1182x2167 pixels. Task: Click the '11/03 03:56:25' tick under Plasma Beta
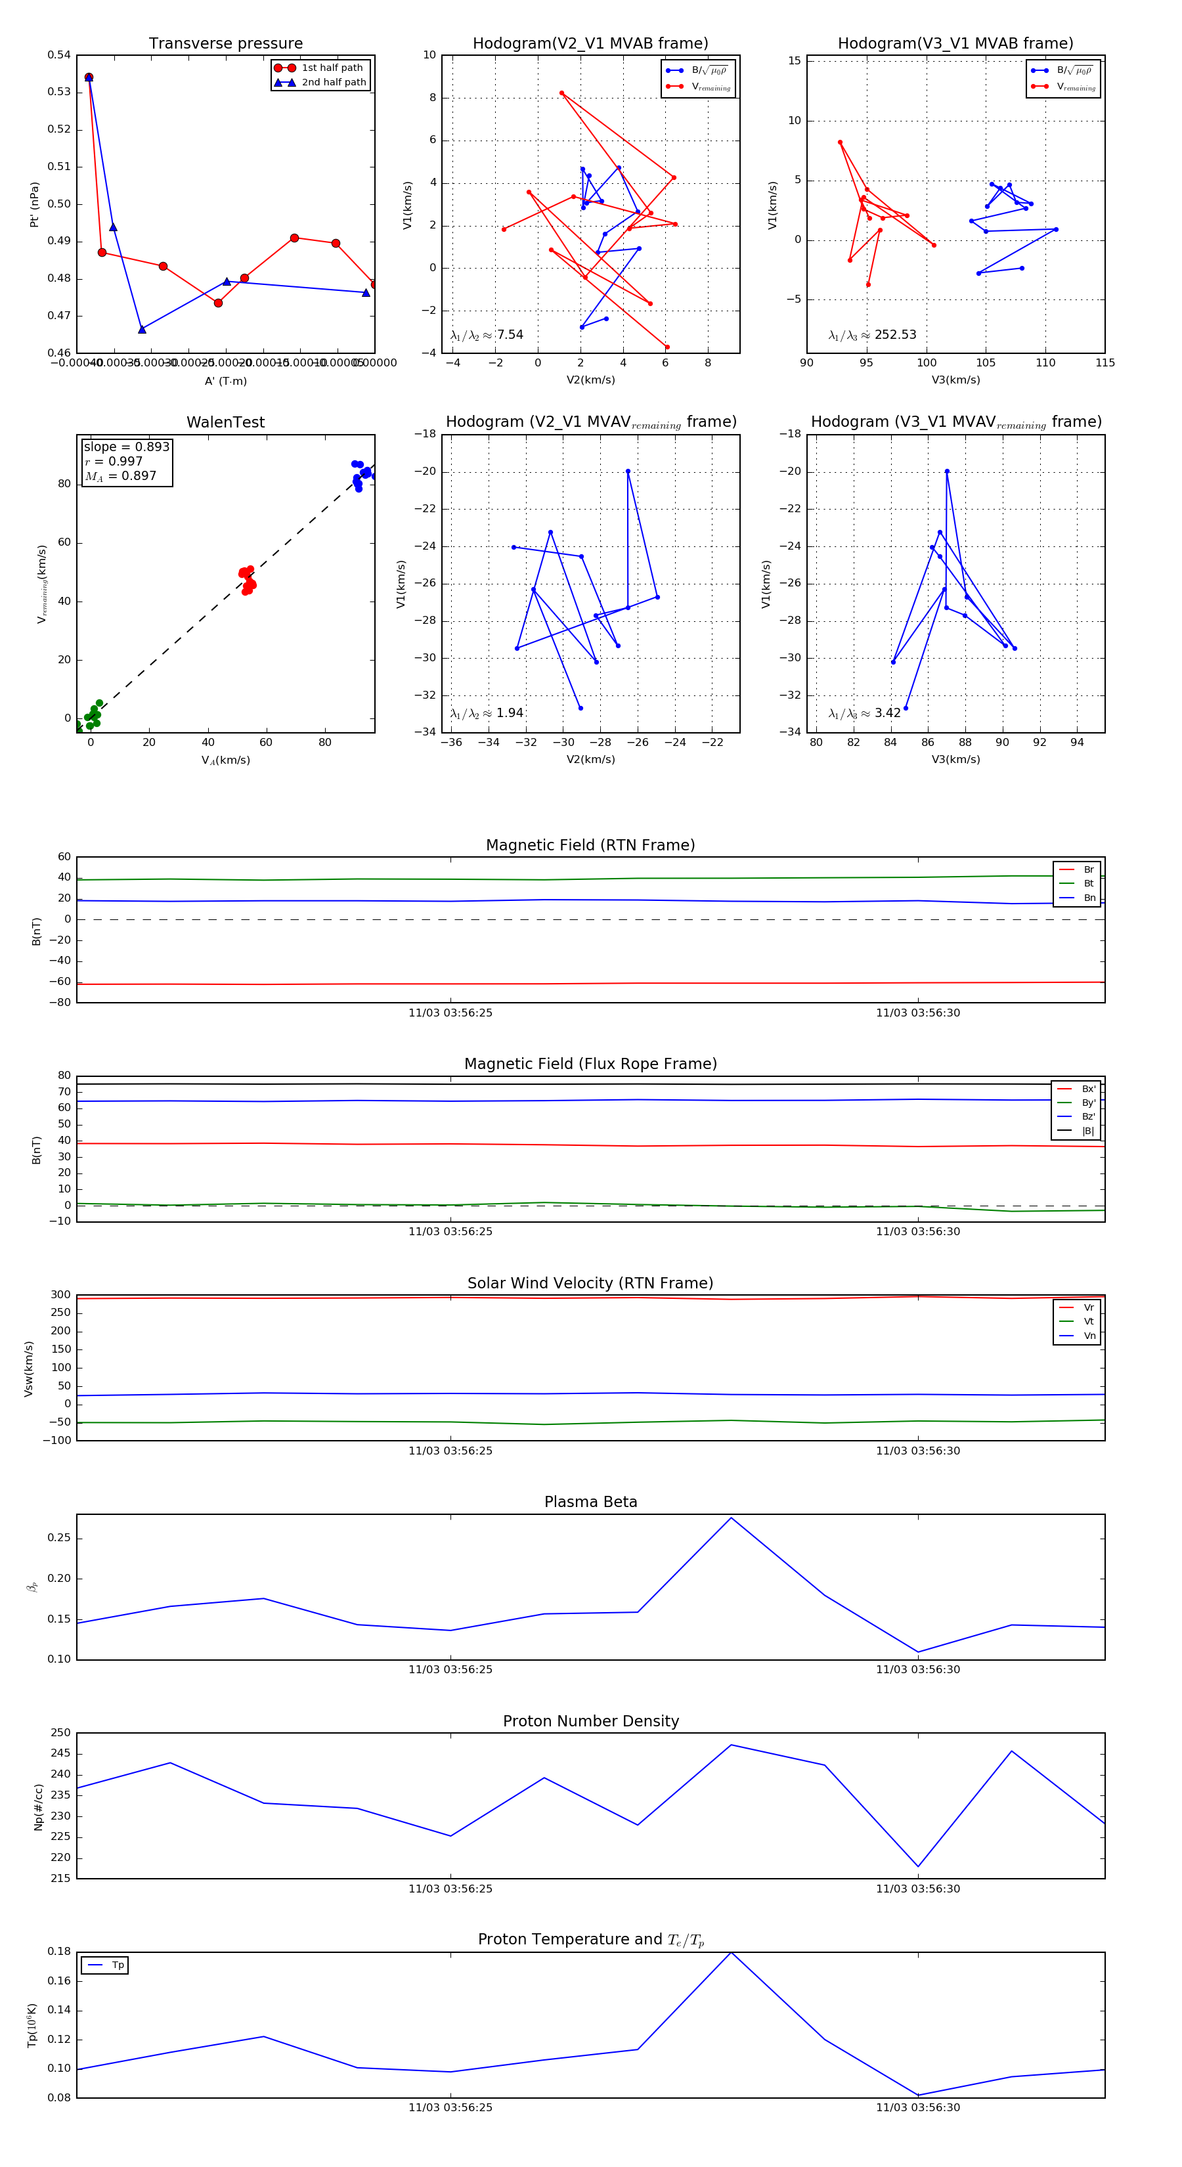point(450,1670)
